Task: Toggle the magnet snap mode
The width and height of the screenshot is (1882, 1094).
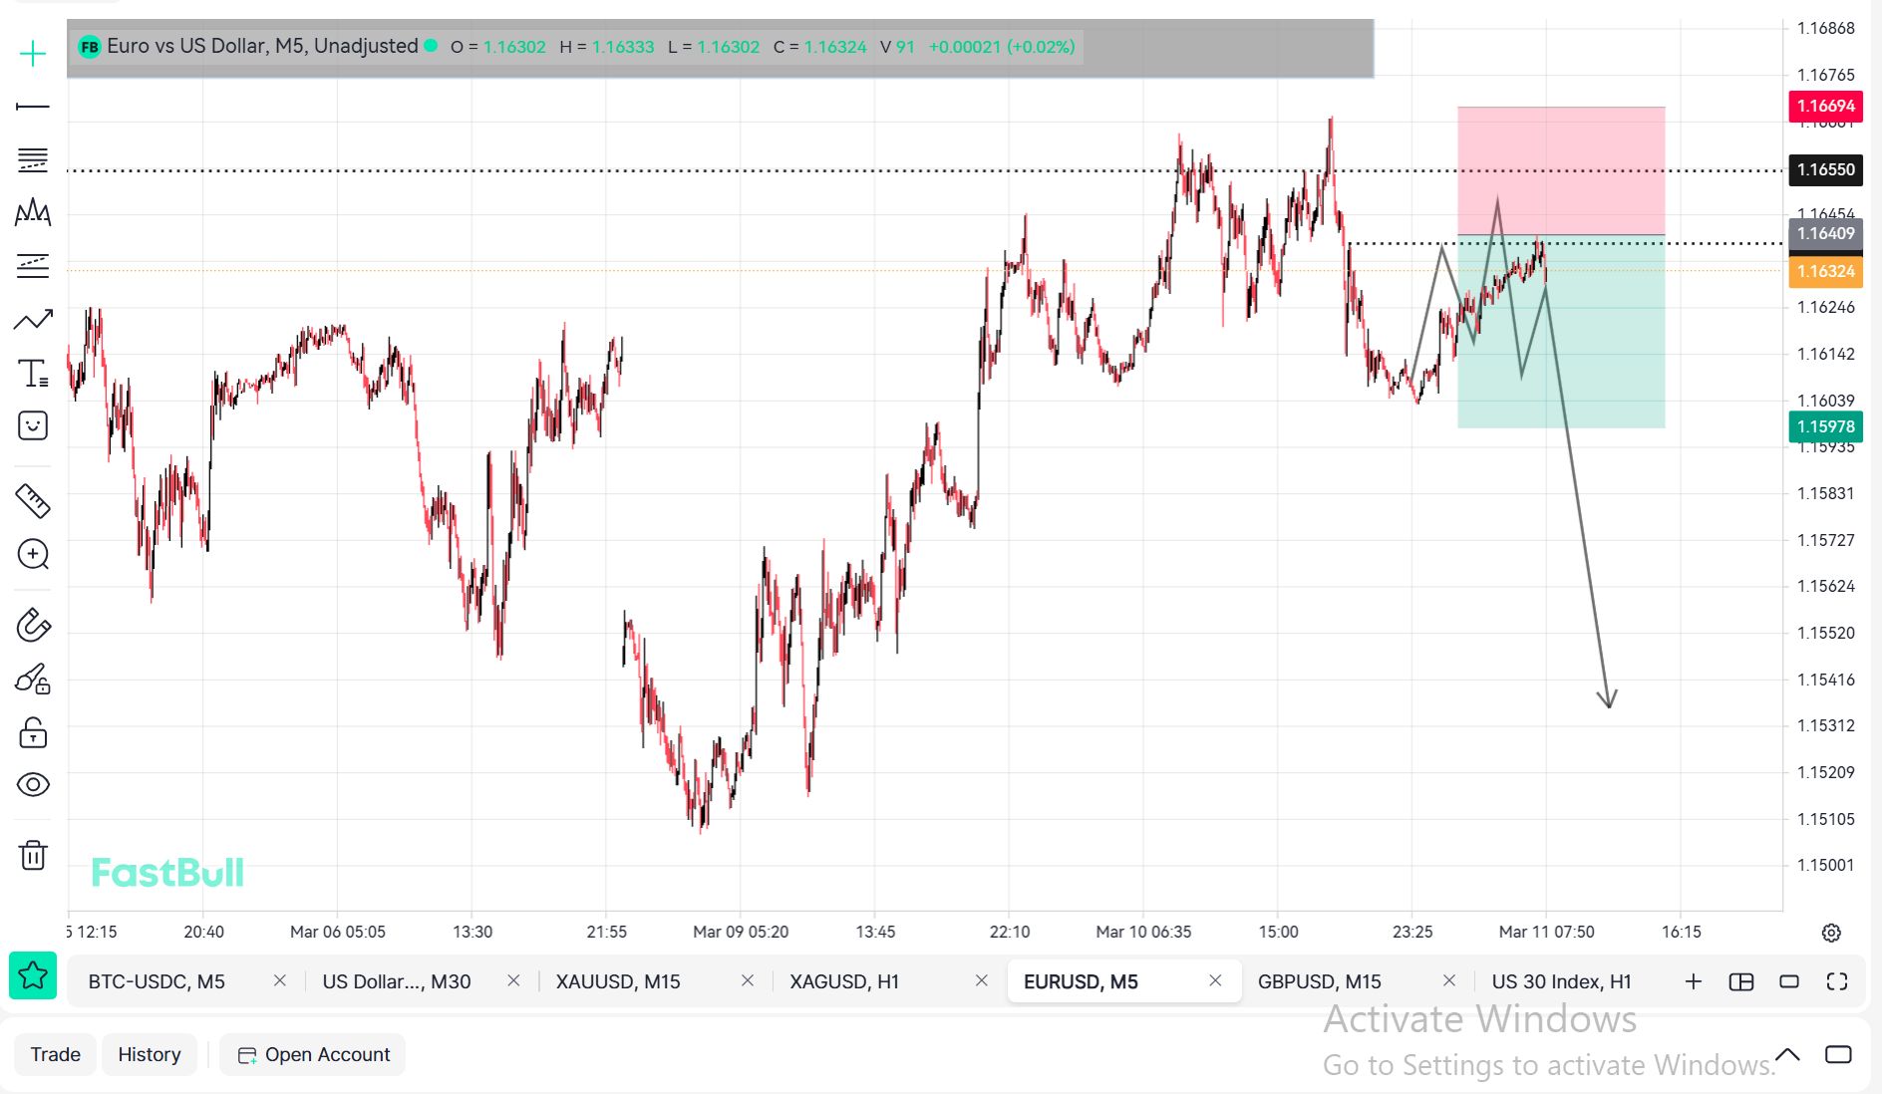Action: [33, 626]
